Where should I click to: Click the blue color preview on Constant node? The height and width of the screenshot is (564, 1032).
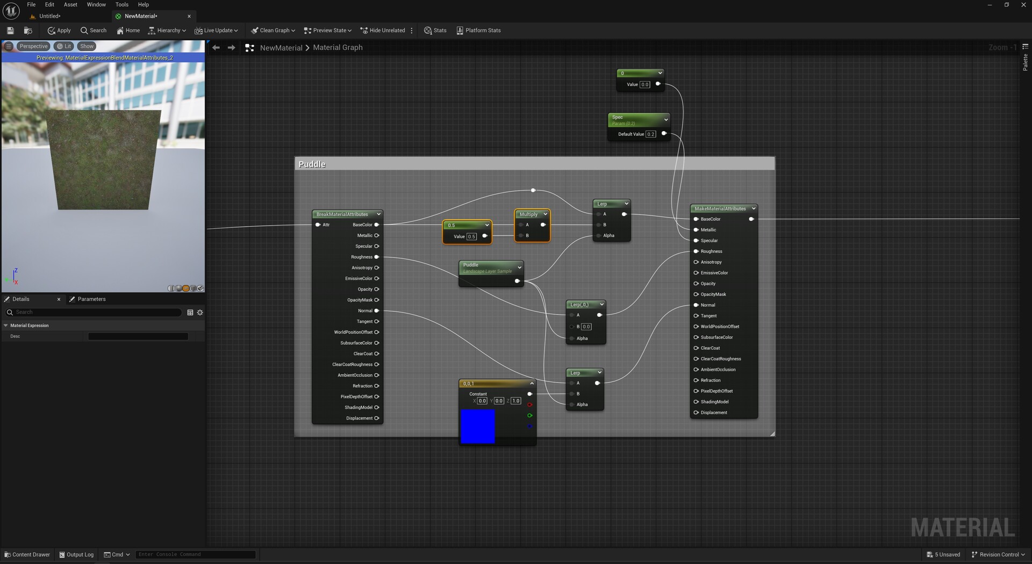tap(477, 426)
